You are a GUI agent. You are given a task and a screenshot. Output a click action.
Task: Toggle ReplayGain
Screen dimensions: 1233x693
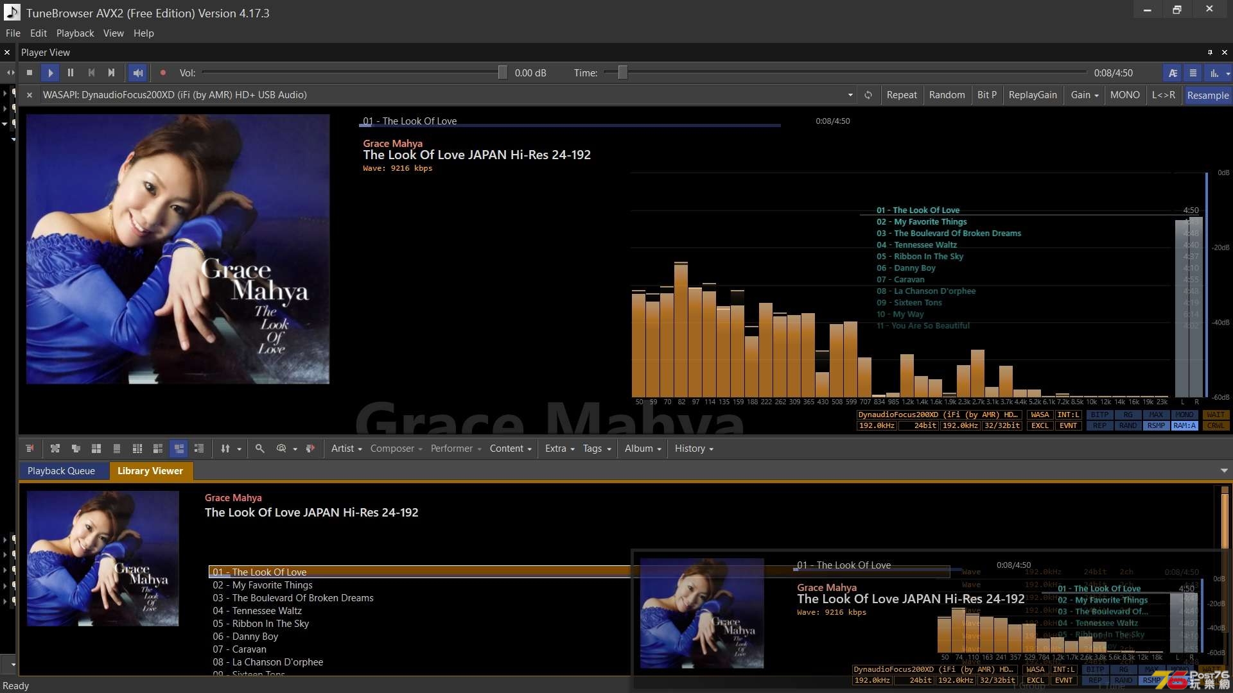pos(1033,95)
